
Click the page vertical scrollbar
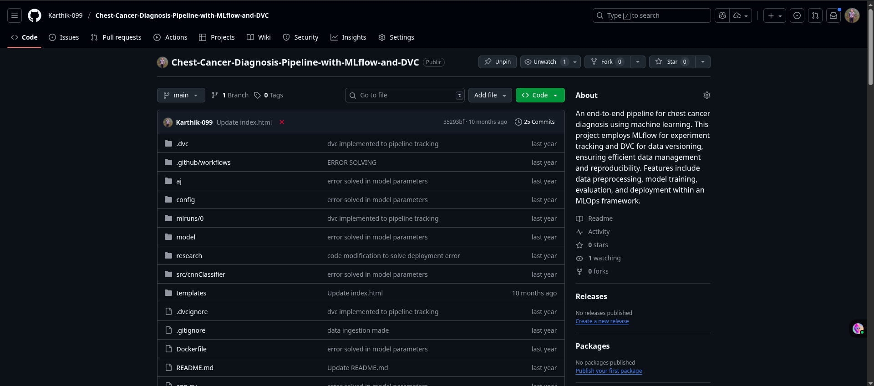click(870, 182)
